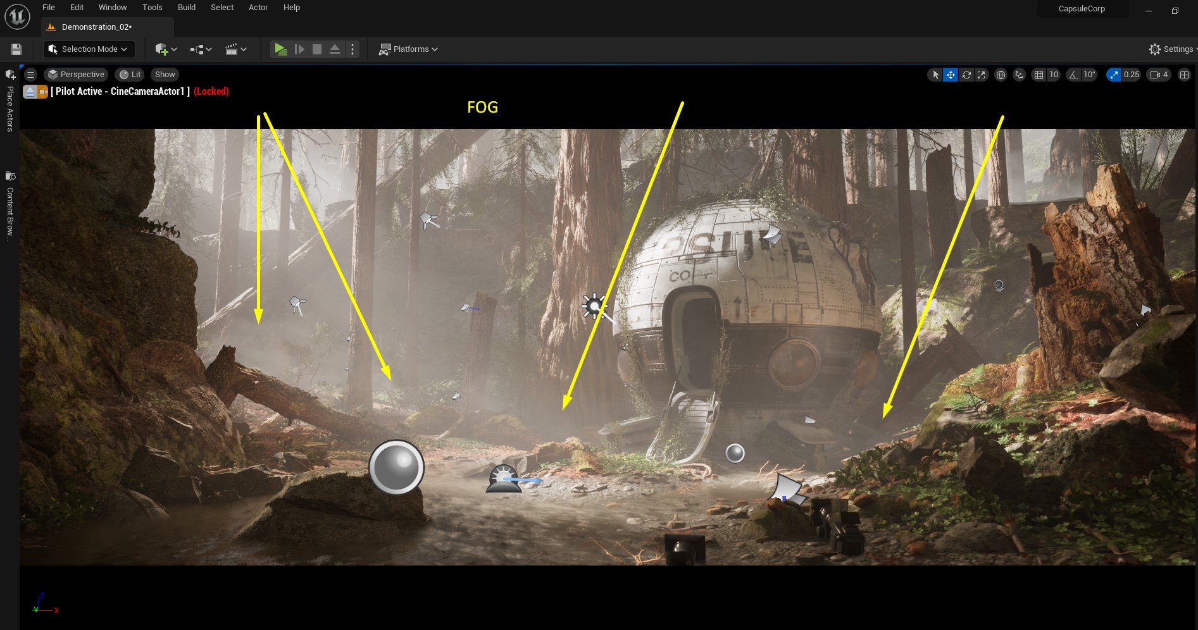Image resolution: width=1198 pixels, height=630 pixels.
Task: Click the camera speed control showing 4
Action: coord(1158,74)
